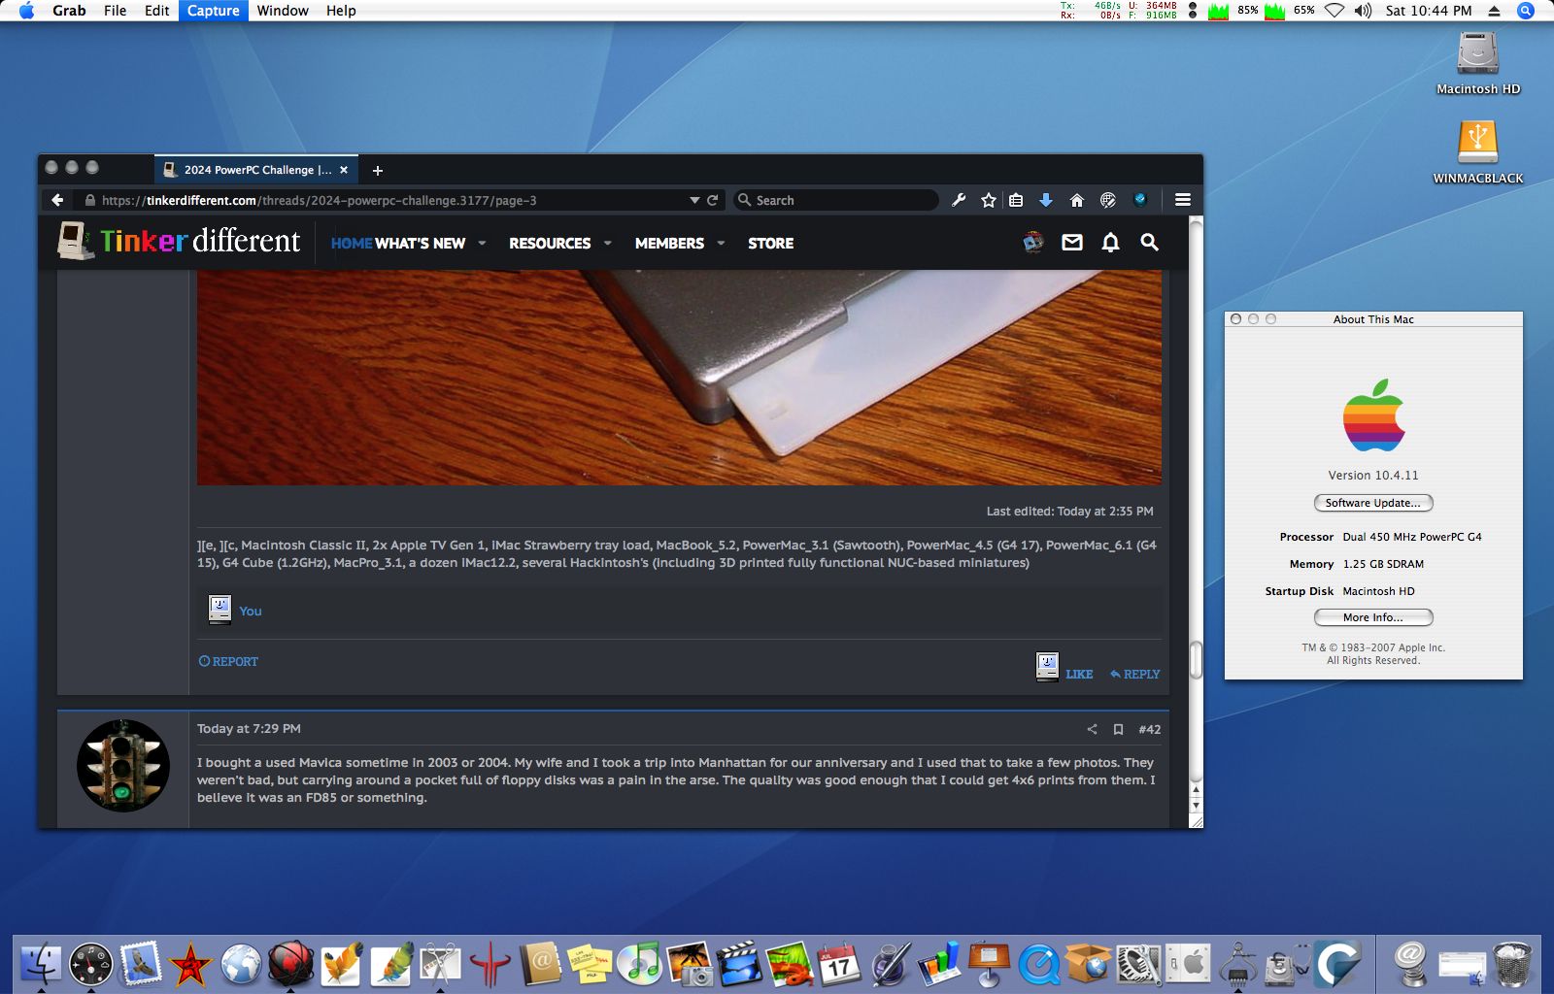Image resolution: width=1554 pixels, height=994 pixels.
Task: Click the forum search magnifier icon
Action: 1149,243
